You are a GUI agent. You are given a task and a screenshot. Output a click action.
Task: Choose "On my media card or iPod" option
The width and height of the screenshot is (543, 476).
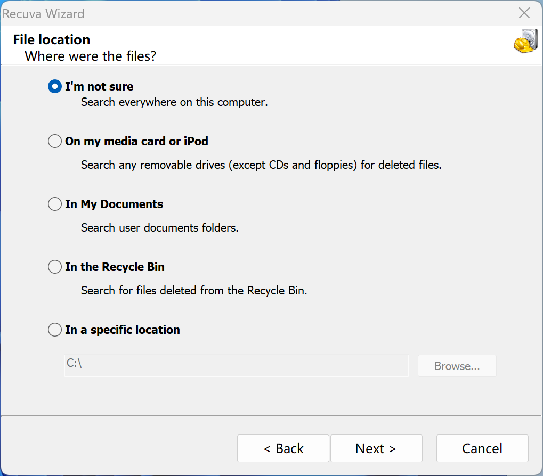pos(55,142)
